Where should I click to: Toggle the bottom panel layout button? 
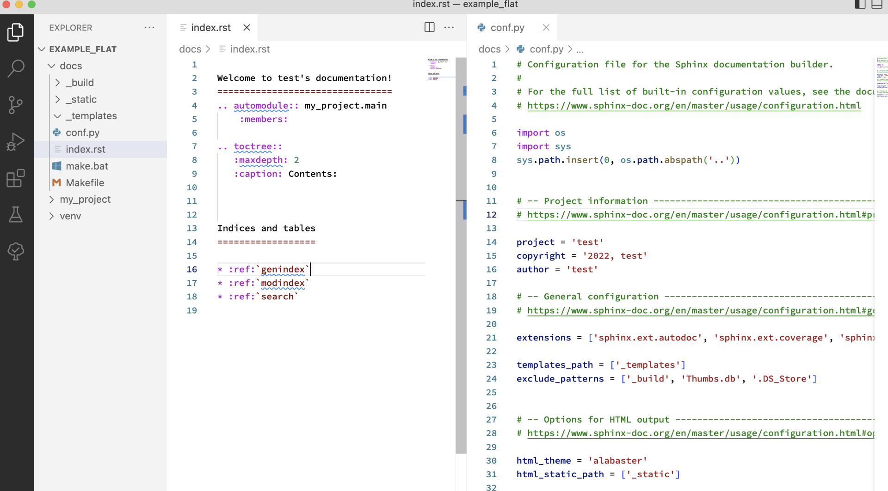[877, 5]
